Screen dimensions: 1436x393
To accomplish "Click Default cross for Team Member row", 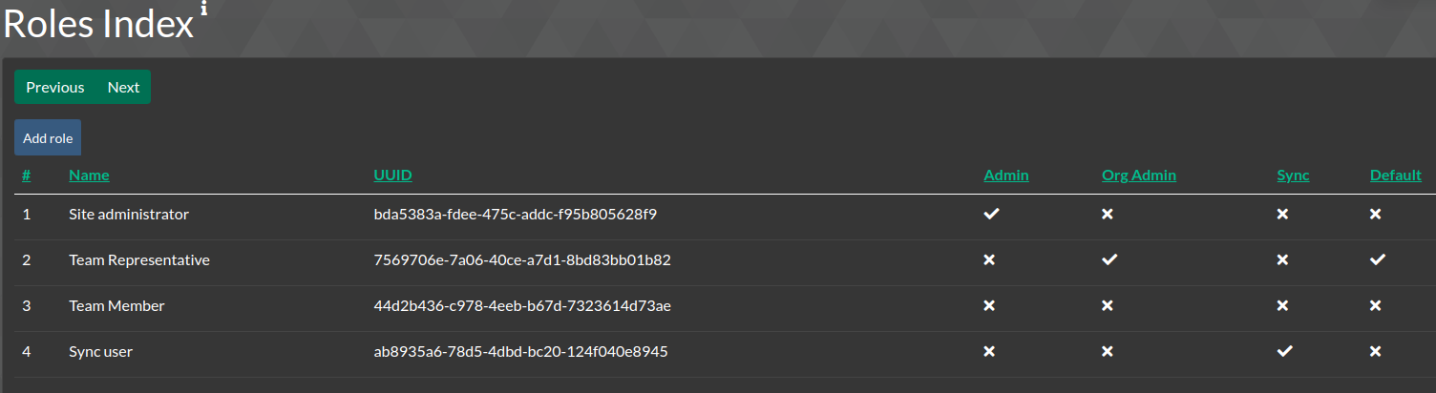I will (x=1376, y=305).
